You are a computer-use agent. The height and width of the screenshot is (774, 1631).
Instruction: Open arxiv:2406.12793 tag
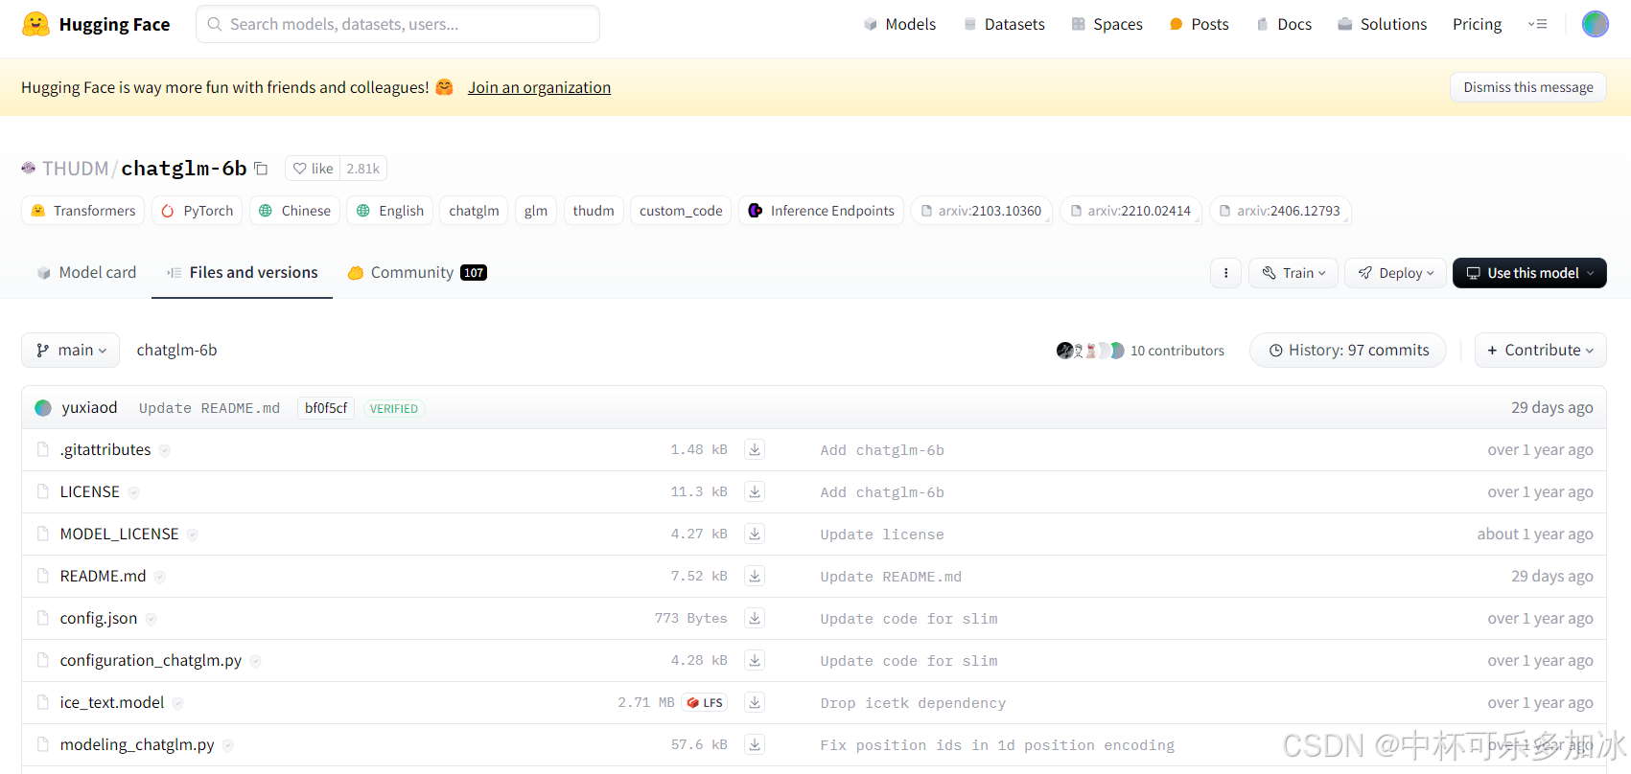coord(1280,211)
